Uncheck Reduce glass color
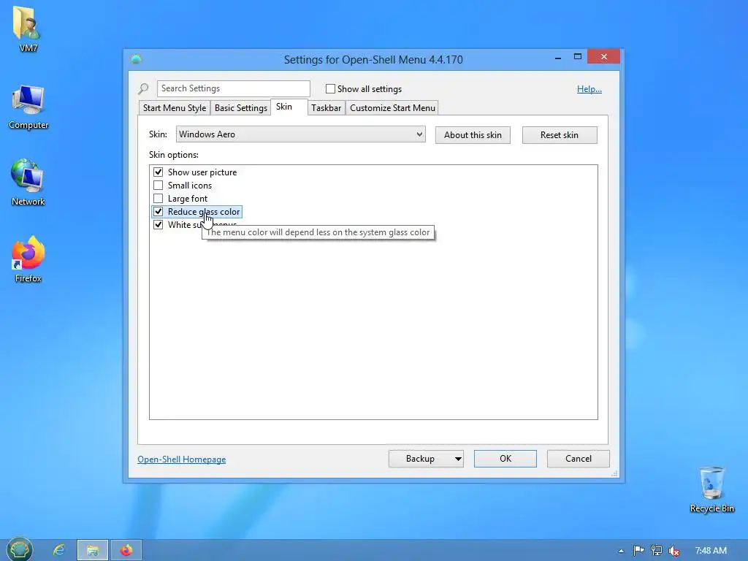This screenshot has height=561, width=748. 159,211
